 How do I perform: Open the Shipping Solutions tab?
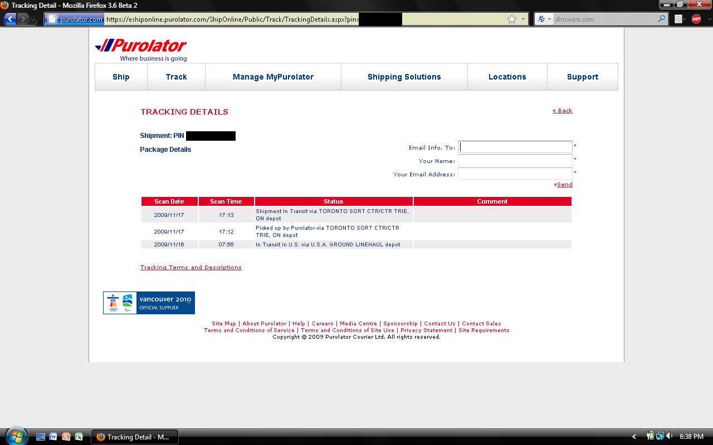(404, 77)
